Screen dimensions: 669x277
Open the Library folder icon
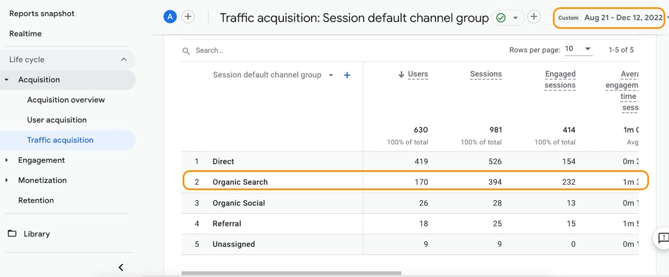click(12, 234)
